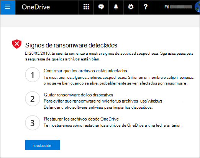Click "asegurarse de que los archivos están bien"
Viewport: 200px width, 158px height.
pyautogui.click(x=62, y=59)
